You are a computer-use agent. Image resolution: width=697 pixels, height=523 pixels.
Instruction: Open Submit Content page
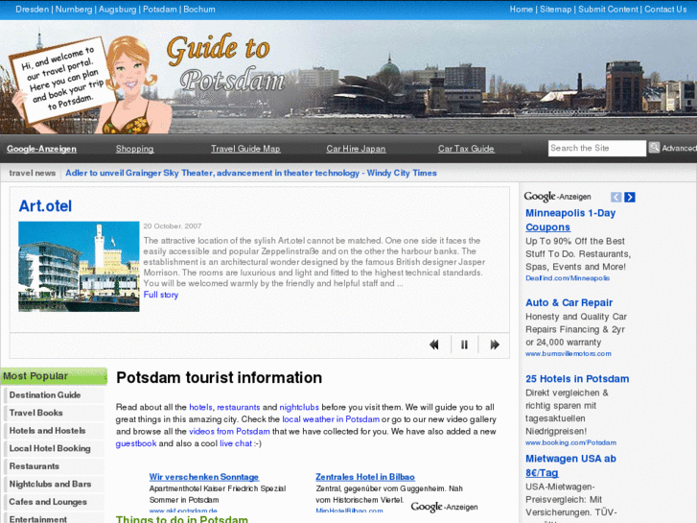click(x=608, y=10)
